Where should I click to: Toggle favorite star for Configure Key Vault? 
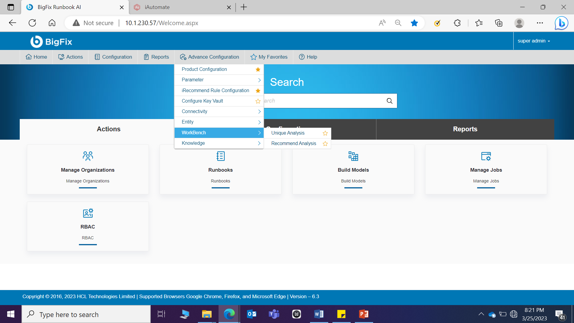258,101
